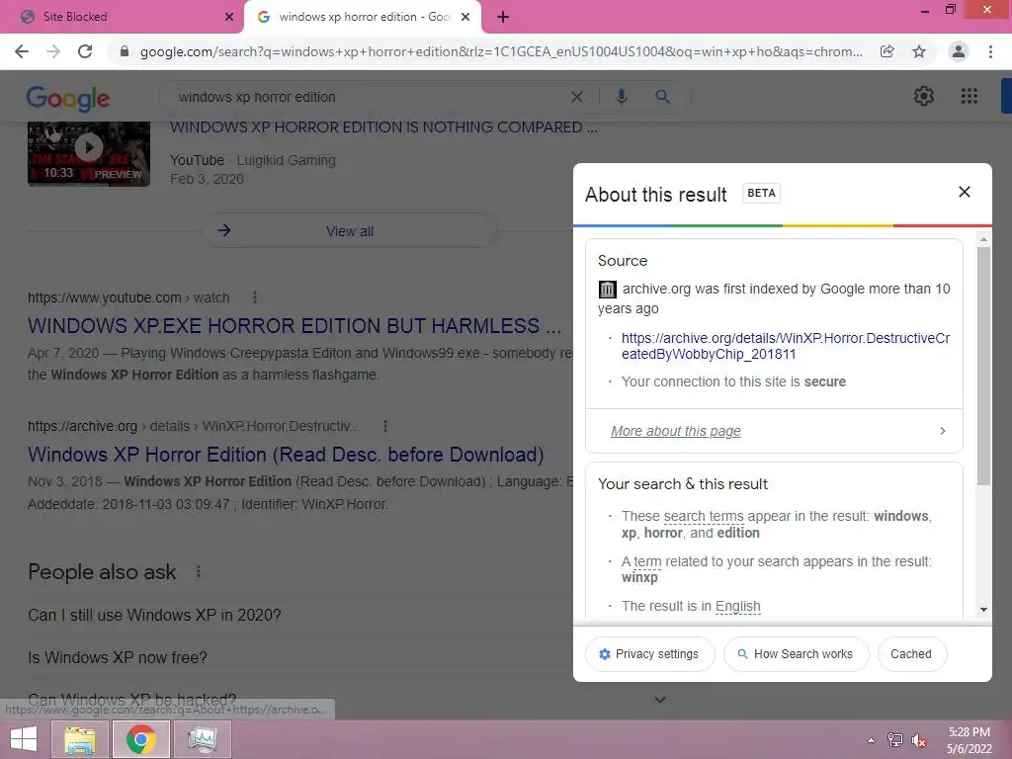Screen dimensions: 1012x759
Task: Open the archive.org details URL in Source
Action: (786, 346)
